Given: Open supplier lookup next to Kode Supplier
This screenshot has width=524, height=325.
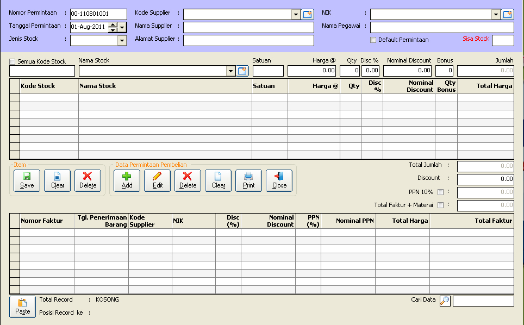Looking at the screenshot, I should (308, 15).
